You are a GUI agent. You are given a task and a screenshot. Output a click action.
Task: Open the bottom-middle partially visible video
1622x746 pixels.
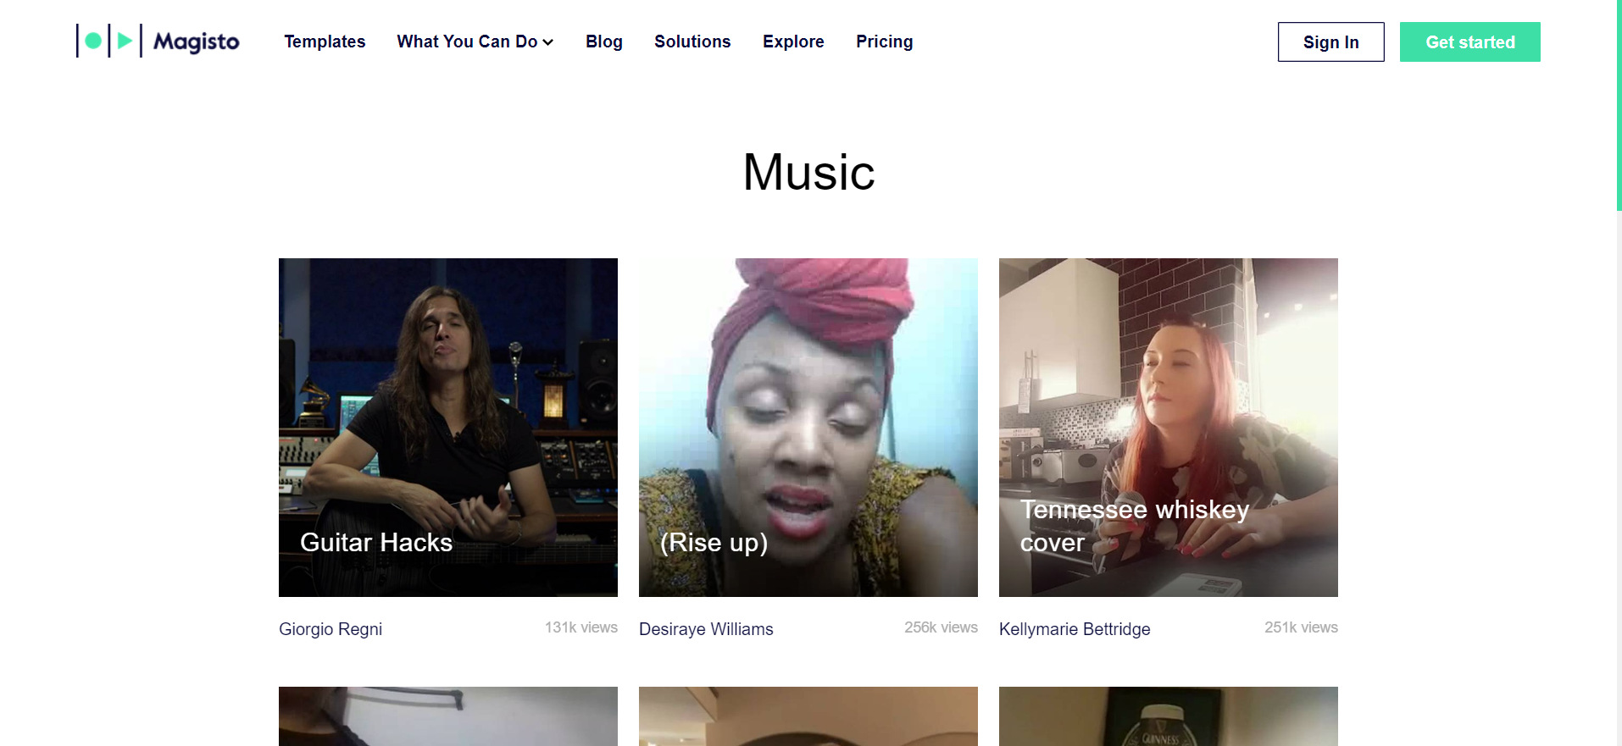[808, 716]
